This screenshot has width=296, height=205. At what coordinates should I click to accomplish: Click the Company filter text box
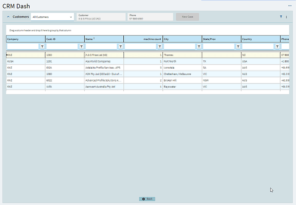click(23, 47)
